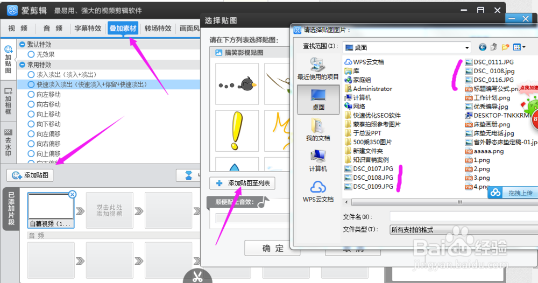Click the 拖拽上传 cloud upload button
This screenshot has width=538, height=283.
tap(512, 193)
